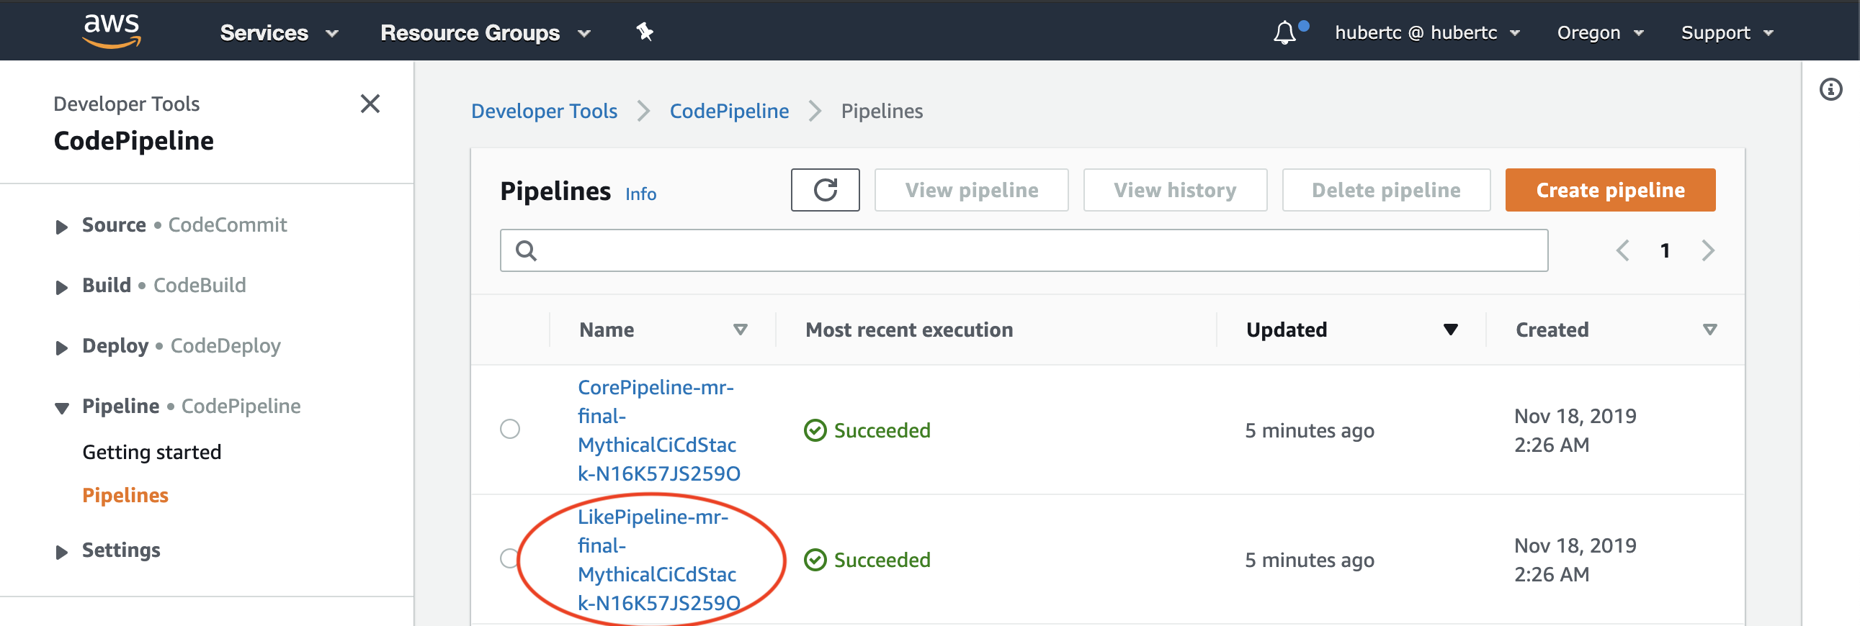Sort by Updated column arrow

(1451, 330)
